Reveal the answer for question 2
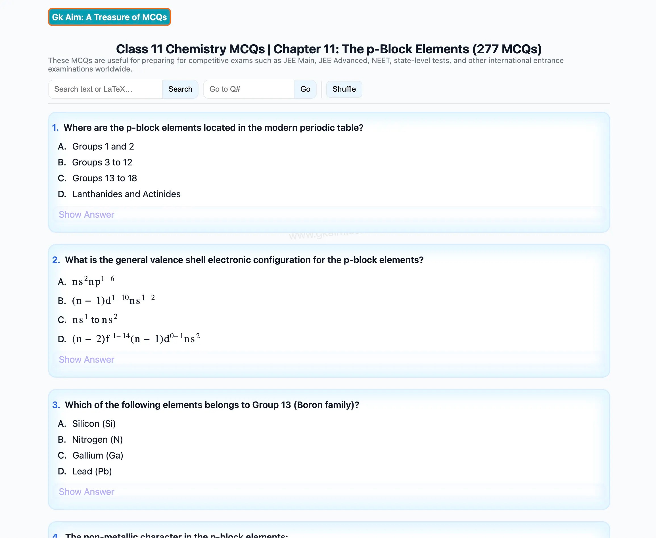656x538 pixels. coord(87,360)
